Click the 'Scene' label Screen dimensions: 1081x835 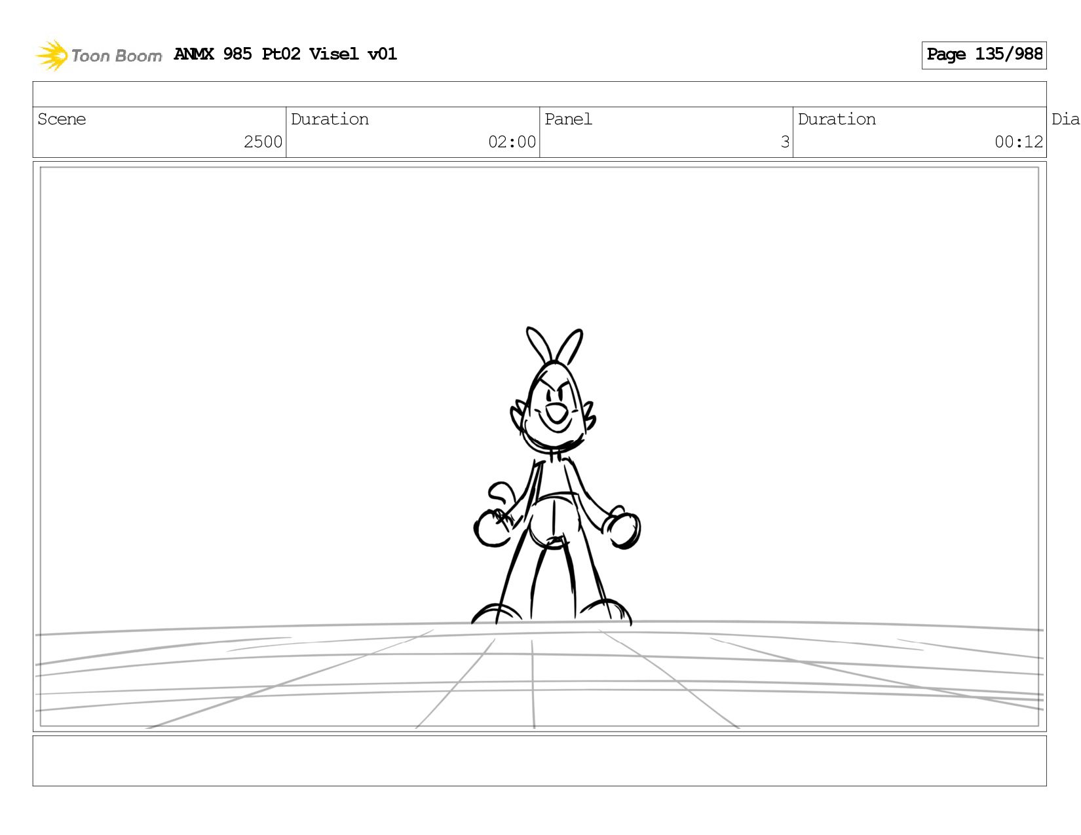coord(62,119)
